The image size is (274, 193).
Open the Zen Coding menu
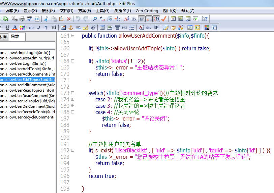tap(147, 11)
